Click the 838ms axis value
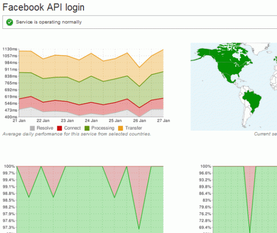Image resolution: width=277 pixels, height=233 pixels. point(11,76)
